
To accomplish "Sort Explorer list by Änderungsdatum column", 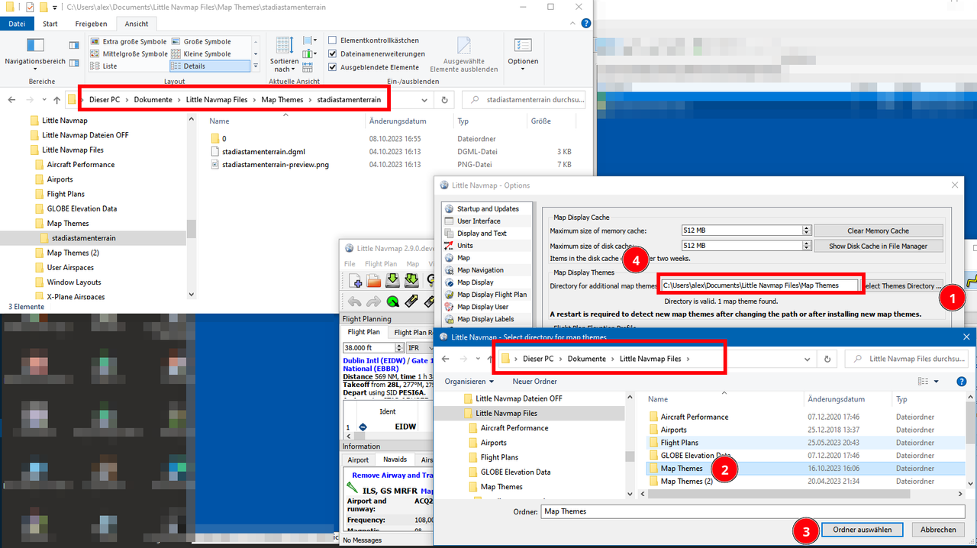I will pos(397,121).
